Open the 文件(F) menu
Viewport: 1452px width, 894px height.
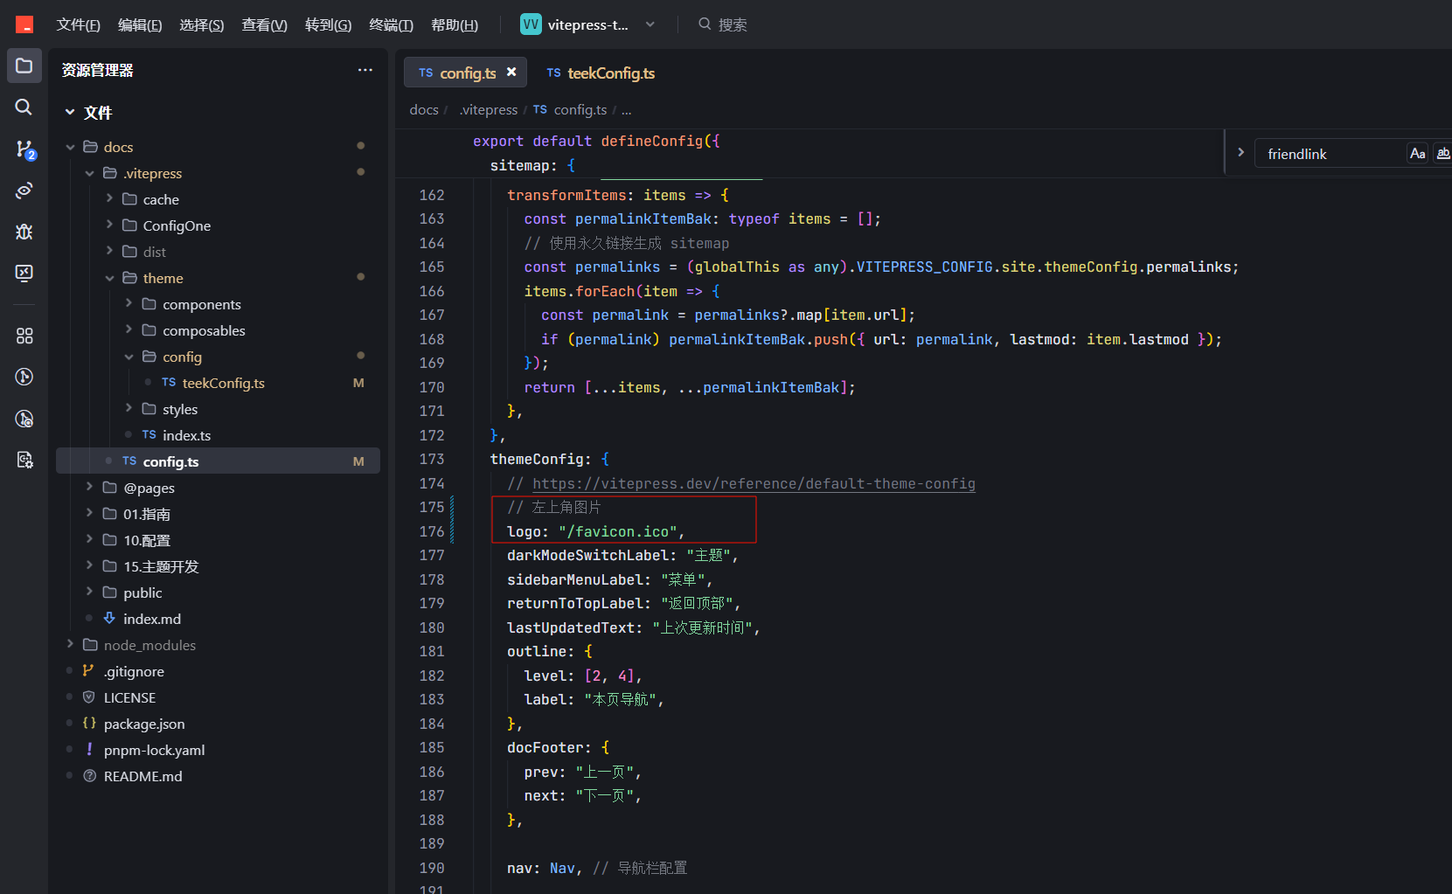[x=78, y=24]
